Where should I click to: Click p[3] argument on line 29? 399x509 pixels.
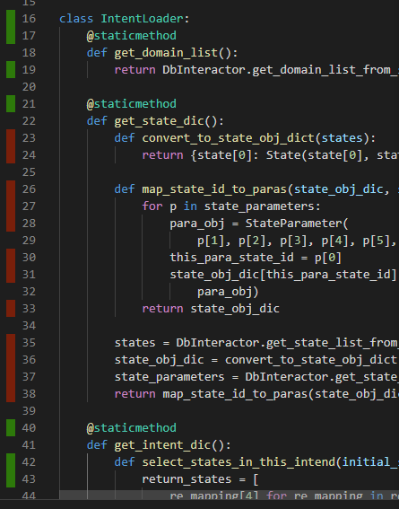[293, 241]
